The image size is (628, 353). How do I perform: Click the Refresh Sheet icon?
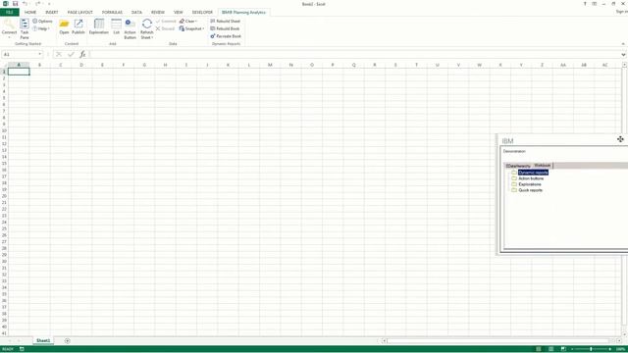tap(146, 24)
